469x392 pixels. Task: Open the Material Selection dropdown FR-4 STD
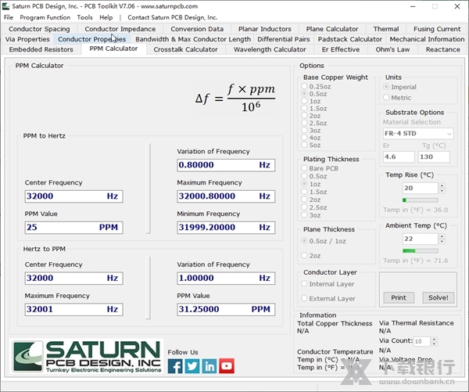[x=418, y=134]
